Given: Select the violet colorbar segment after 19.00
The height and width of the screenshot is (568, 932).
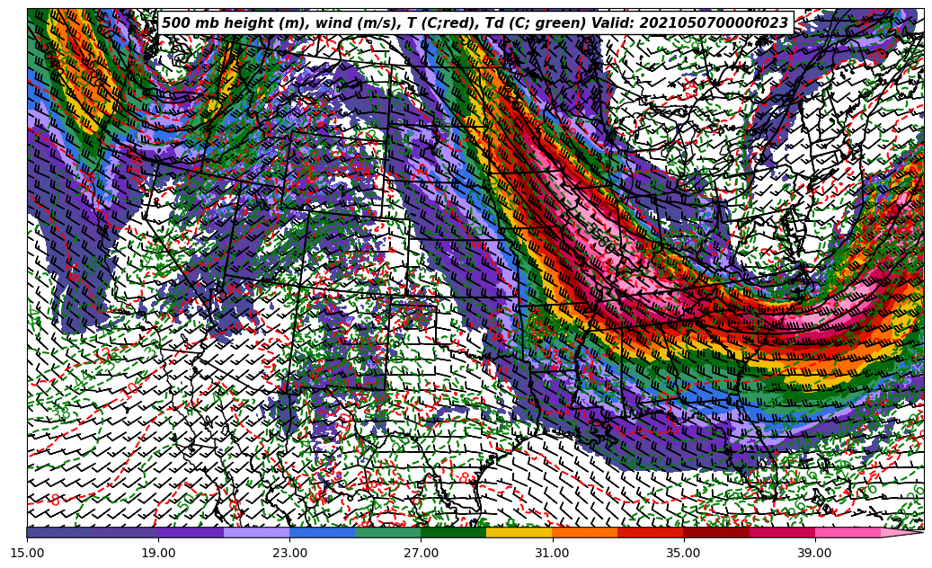Looking at the screenshot, I should tap(191, 533).
